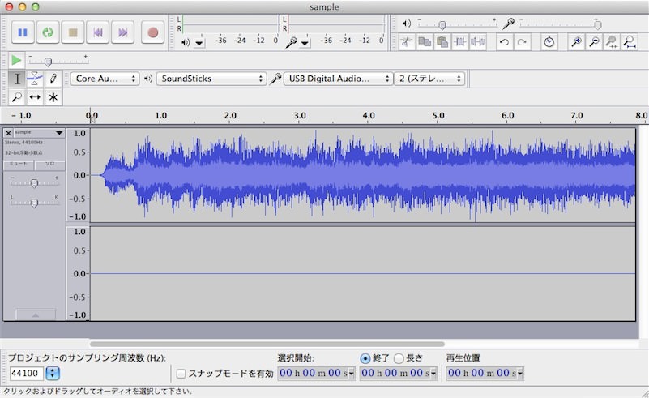
Task: Click the Redo arrow
Action: point(522,42)
